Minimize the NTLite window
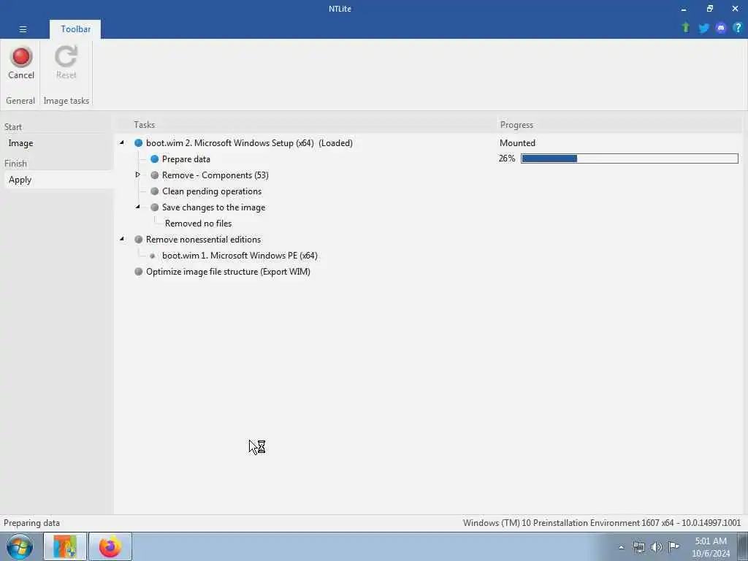 point(684,9)
